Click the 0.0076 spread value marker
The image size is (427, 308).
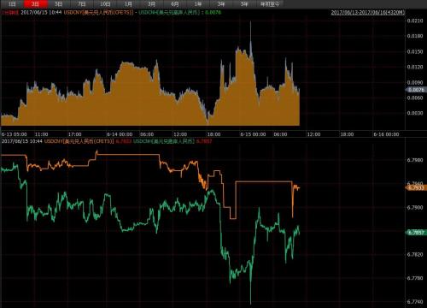(x=415, y=90)
